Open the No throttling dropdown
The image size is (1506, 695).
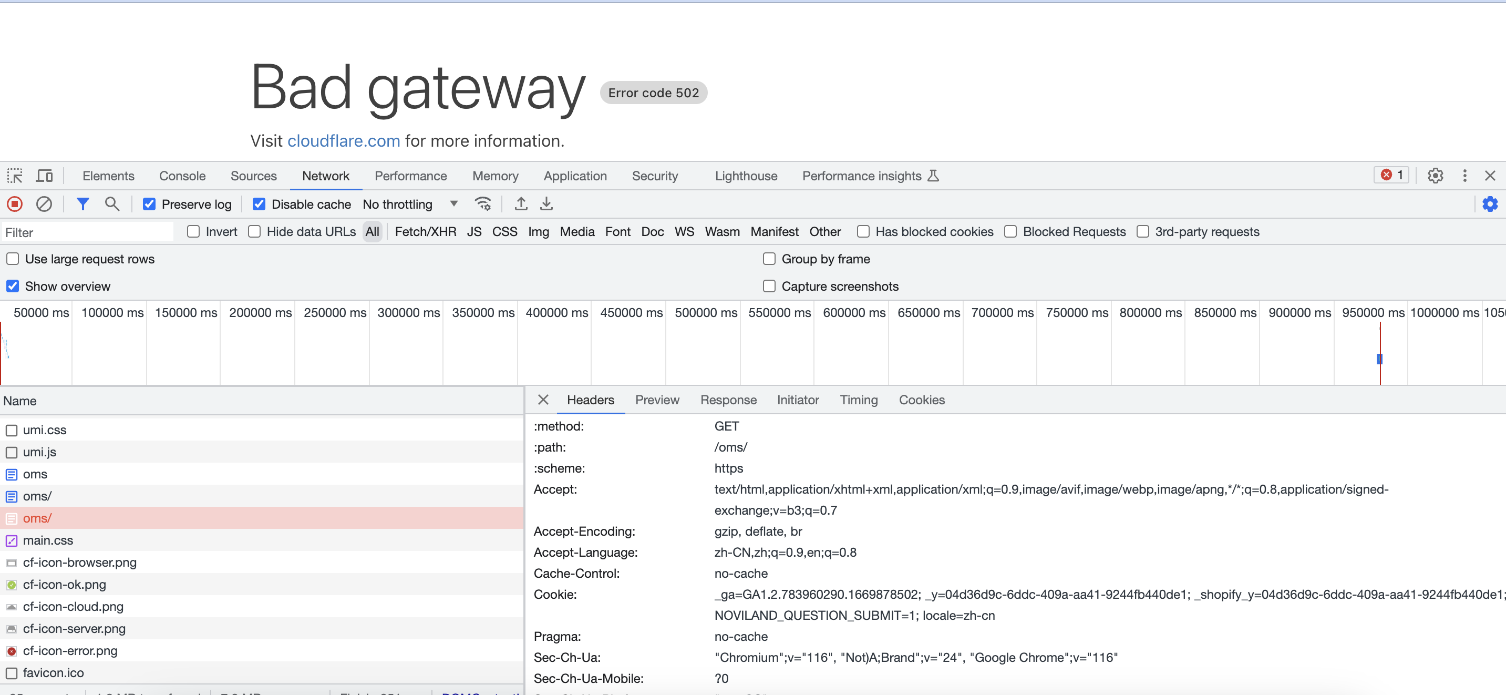[408, 203]
